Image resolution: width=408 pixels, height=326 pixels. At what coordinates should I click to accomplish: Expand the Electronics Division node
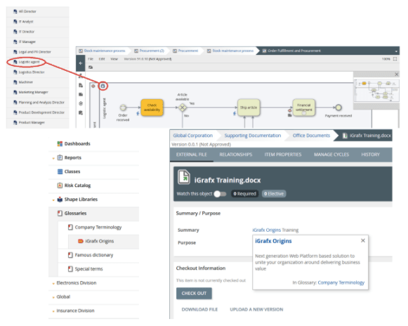(x=53, y=284)
